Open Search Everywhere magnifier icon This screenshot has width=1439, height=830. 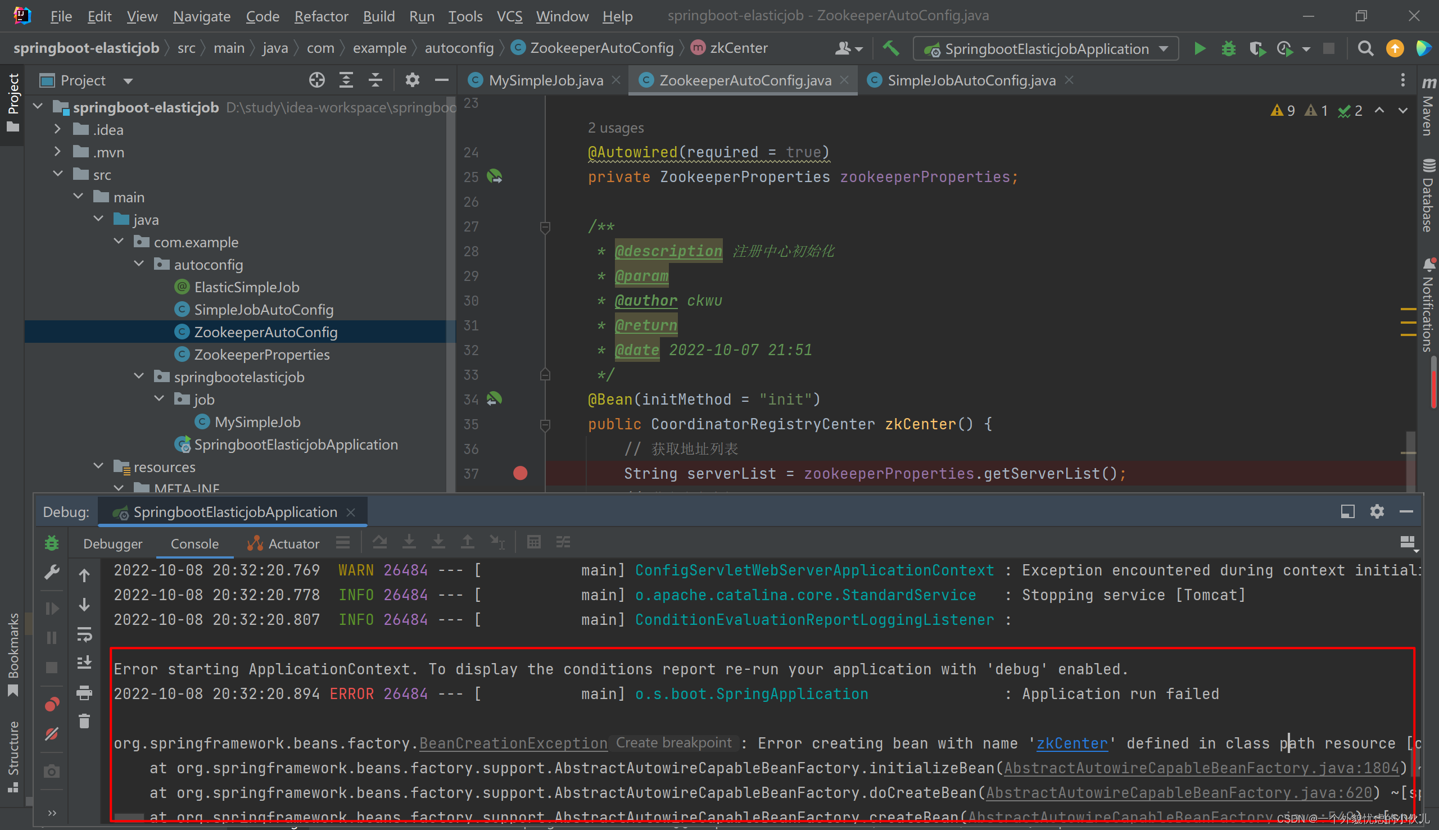point(1365,49)
